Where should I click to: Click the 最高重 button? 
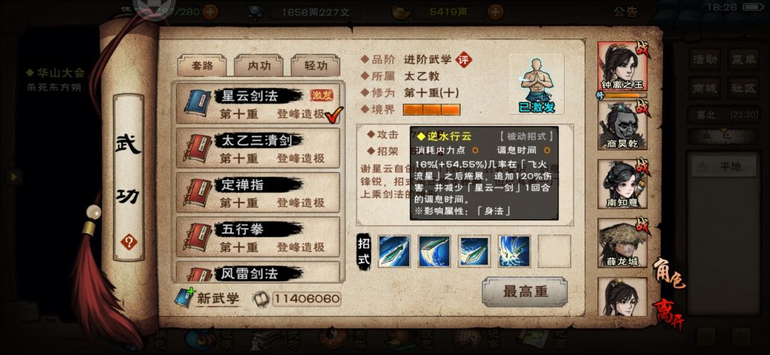(x=525, y=292)
